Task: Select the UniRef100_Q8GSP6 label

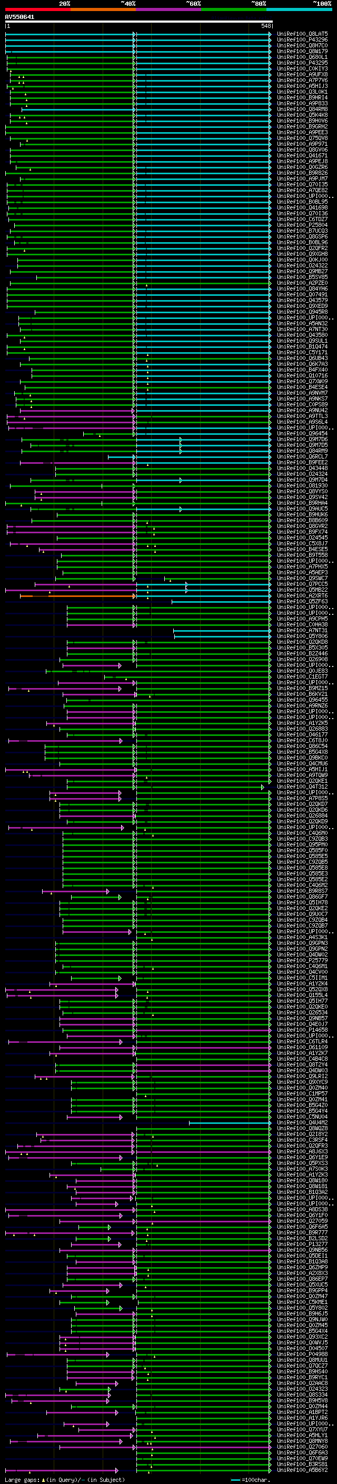Action: click(302, 237)
